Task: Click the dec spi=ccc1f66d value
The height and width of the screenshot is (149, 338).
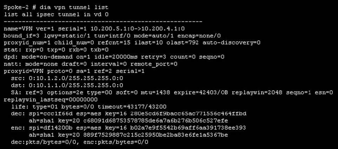Action: click(x=51, y=114)
